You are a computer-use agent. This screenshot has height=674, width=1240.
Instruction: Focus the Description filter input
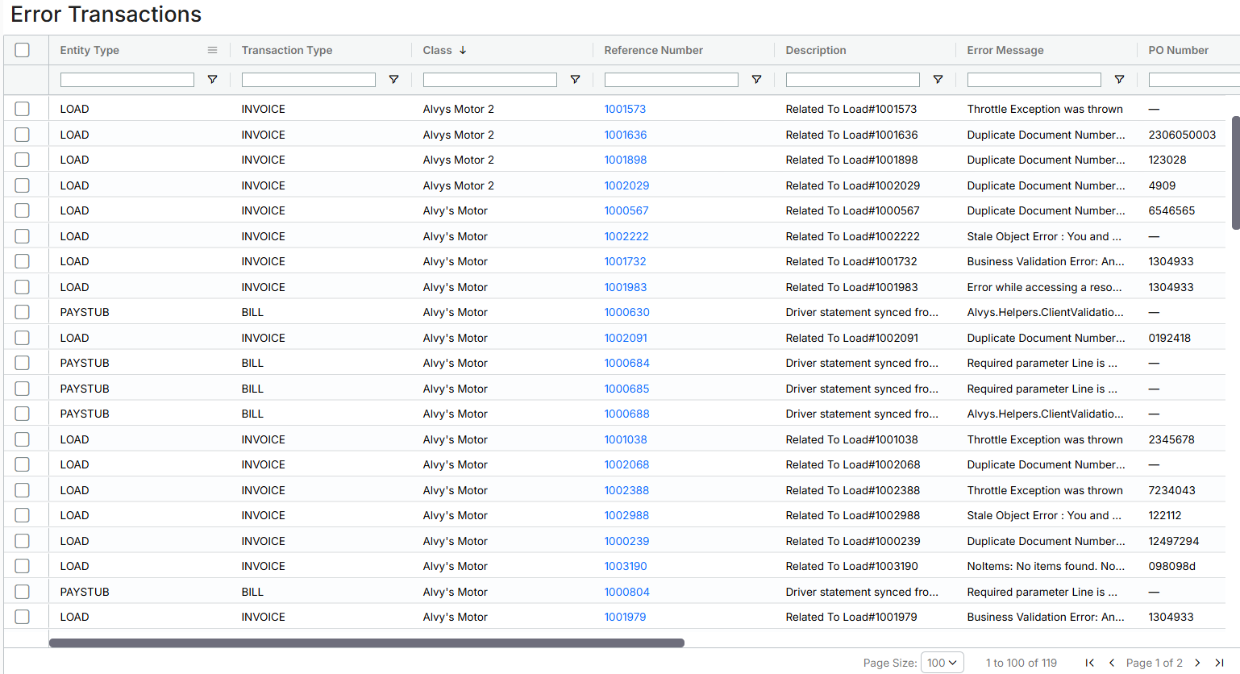click(853, 80)
